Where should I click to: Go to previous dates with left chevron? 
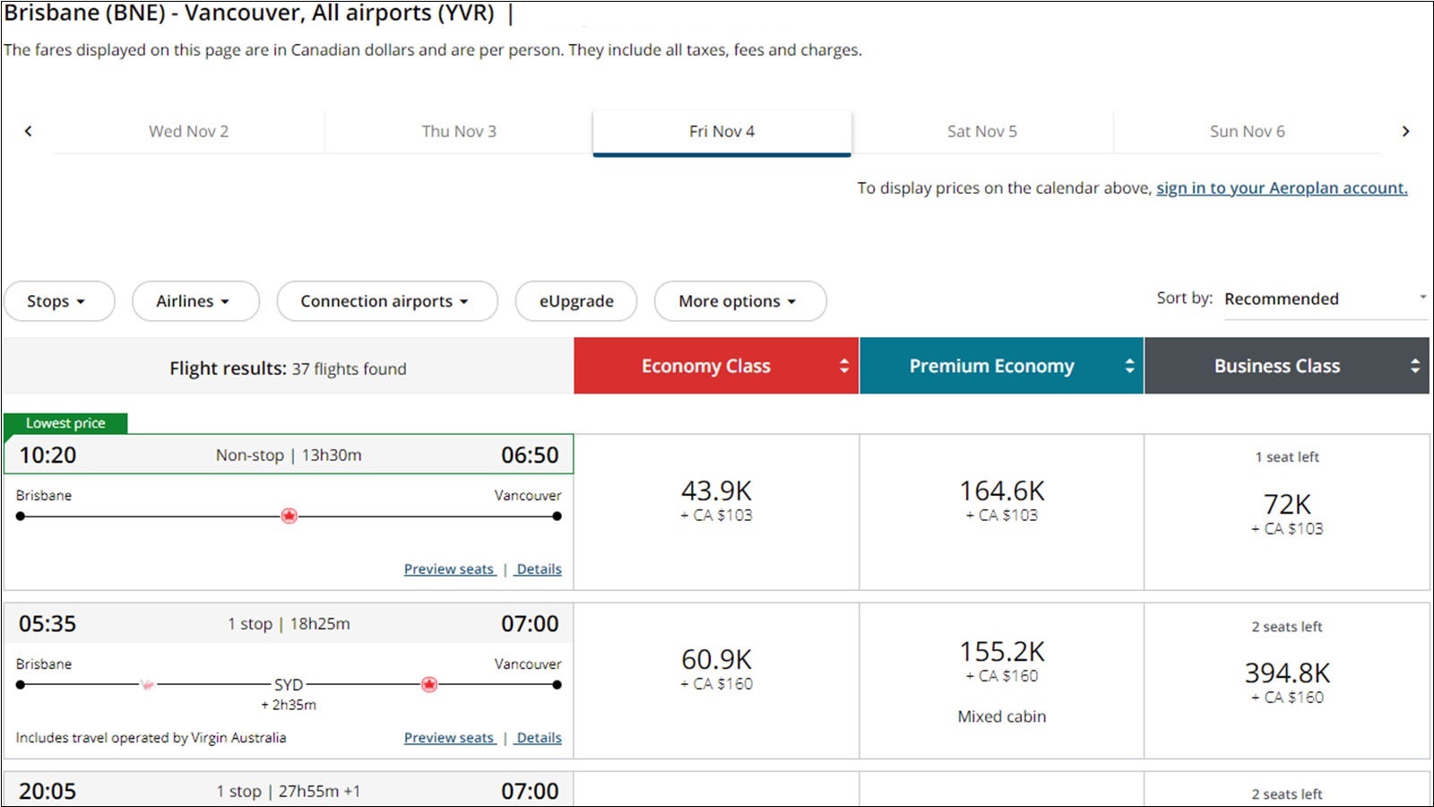click(x=29, y=131)
